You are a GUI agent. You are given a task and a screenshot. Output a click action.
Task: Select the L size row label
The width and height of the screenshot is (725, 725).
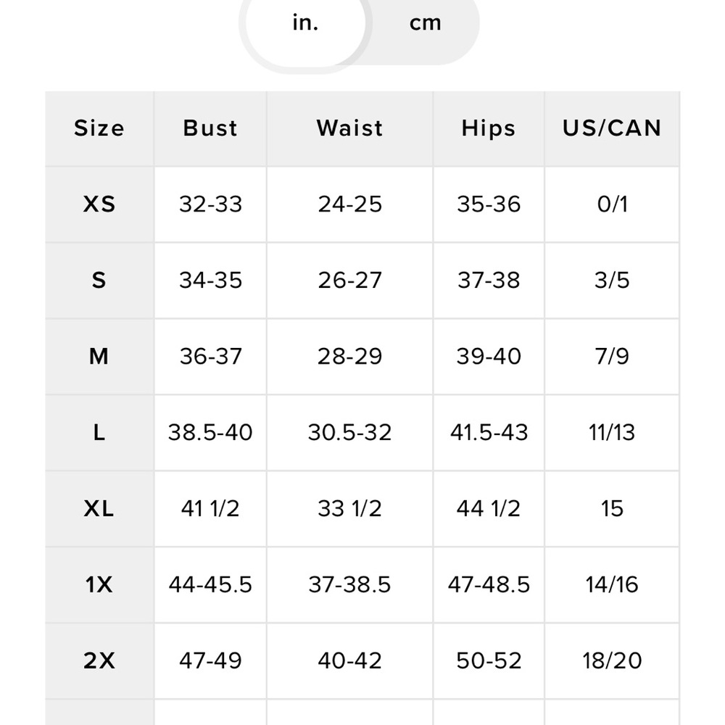tap(99, 433)
